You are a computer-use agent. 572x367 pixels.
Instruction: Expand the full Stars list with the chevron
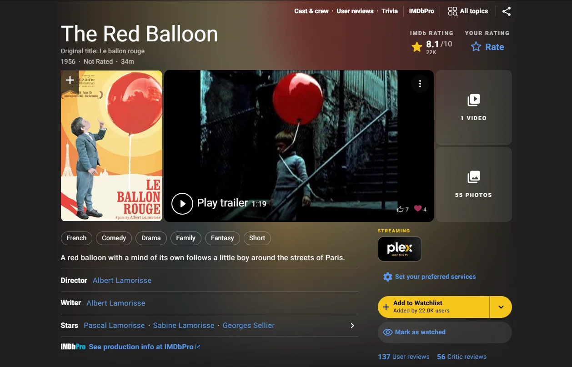[x=352, y=326]
